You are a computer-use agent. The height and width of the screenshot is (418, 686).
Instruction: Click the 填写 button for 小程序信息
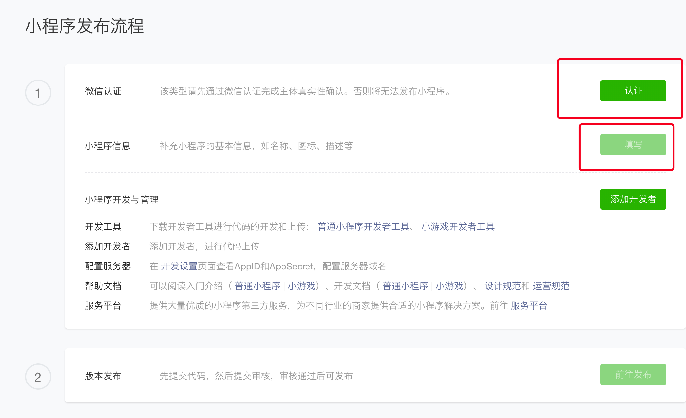pyautogui.click(x=633, y=145)
